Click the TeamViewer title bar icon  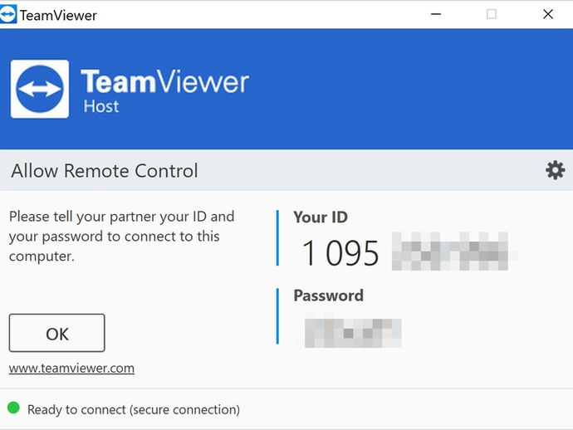click(x=8, y=14)
